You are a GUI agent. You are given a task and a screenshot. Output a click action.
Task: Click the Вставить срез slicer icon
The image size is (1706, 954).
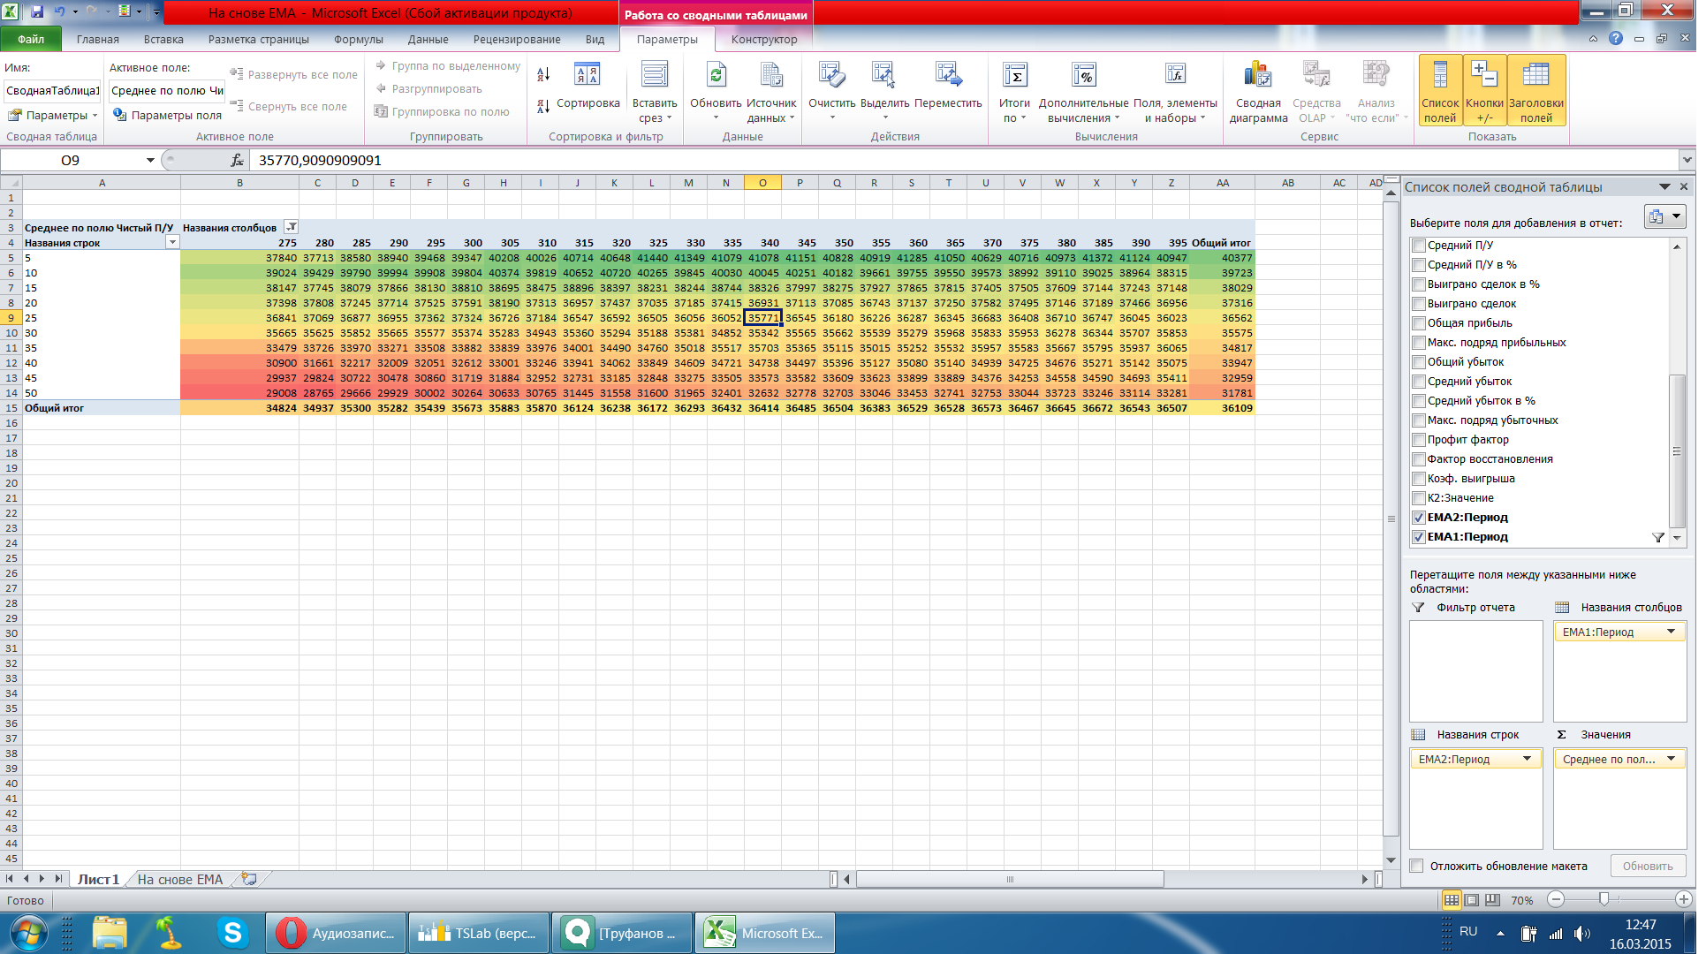pos(654,77)
